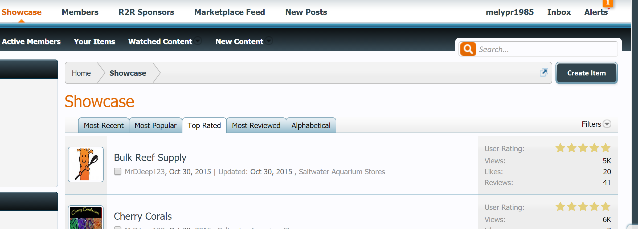Click Bulk Reef Supply reviews count 41
This screenshot has height=229, width=638.
tap(607, 183)
